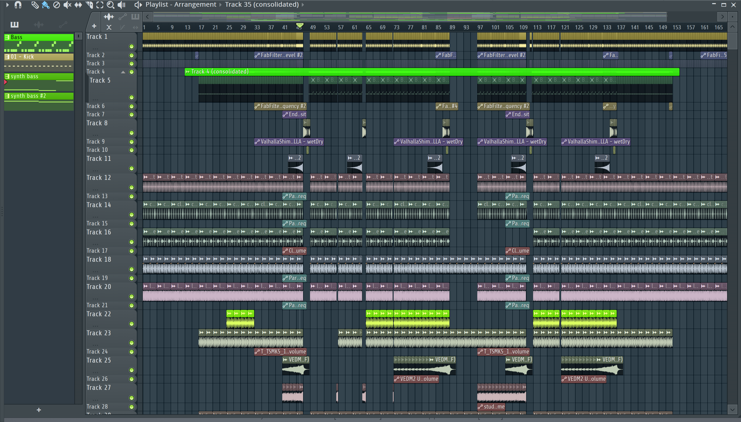
Task: Toggle the snap magnet icon
Action: pyautogui.click(x=18, y=5)
